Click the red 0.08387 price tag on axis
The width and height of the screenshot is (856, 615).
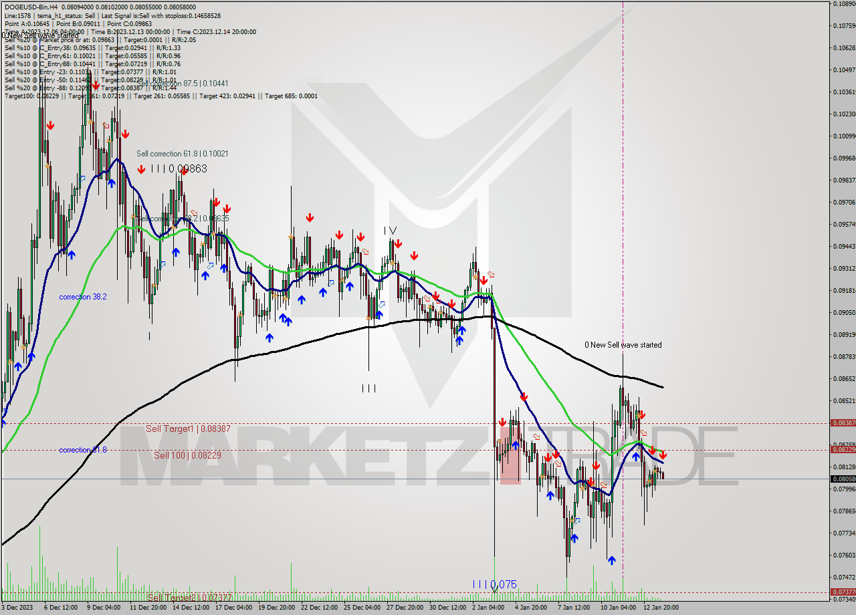tap(843, 423)
